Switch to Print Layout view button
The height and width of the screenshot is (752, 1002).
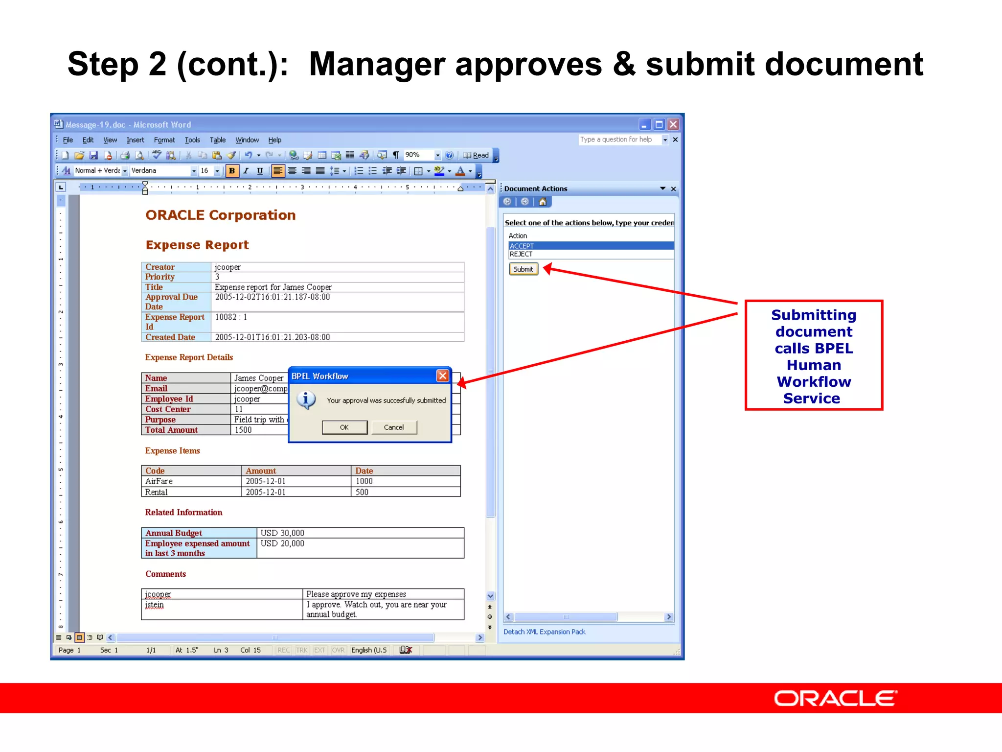tap(79, 637)
